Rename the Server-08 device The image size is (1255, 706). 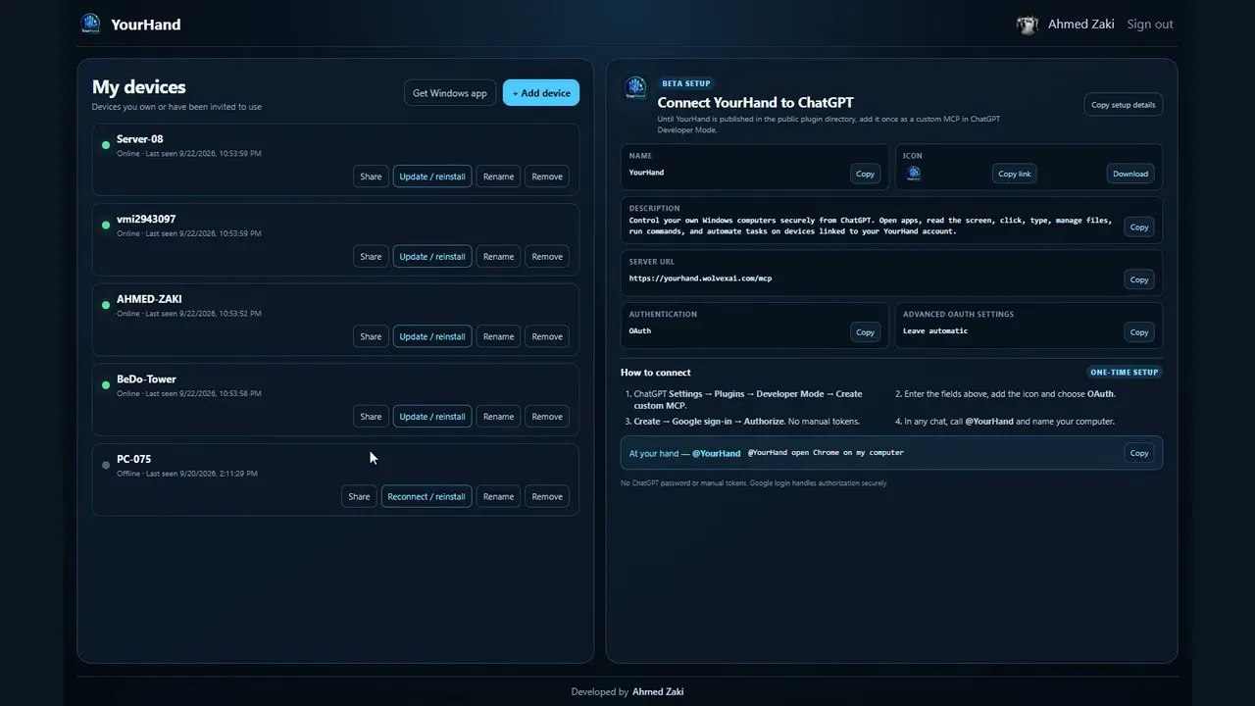tap(498, 176)
